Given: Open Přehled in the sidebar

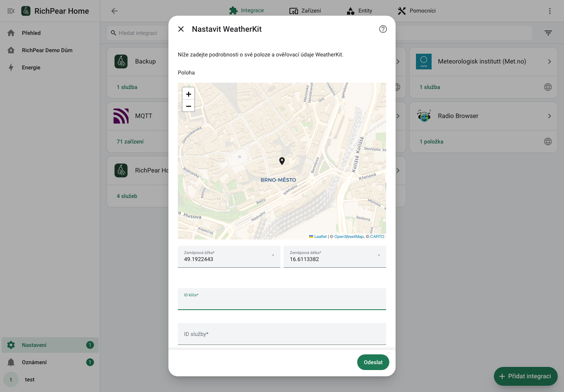Looking at the screenshot, I should (50, 33).
